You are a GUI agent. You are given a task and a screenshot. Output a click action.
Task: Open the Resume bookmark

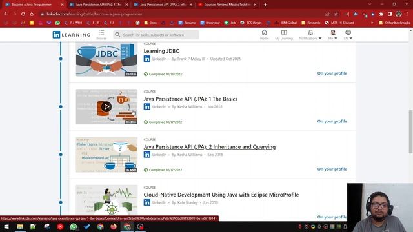187,23
